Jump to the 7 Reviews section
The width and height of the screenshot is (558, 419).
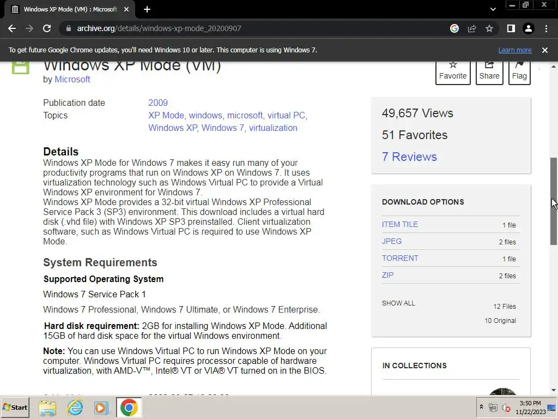409,157
